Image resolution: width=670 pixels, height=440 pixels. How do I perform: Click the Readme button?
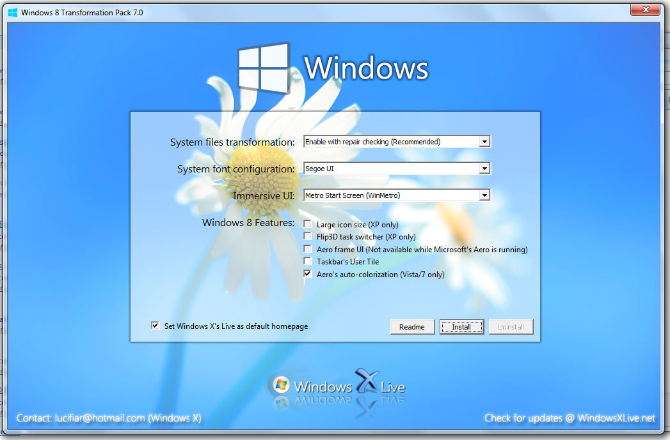412,327
